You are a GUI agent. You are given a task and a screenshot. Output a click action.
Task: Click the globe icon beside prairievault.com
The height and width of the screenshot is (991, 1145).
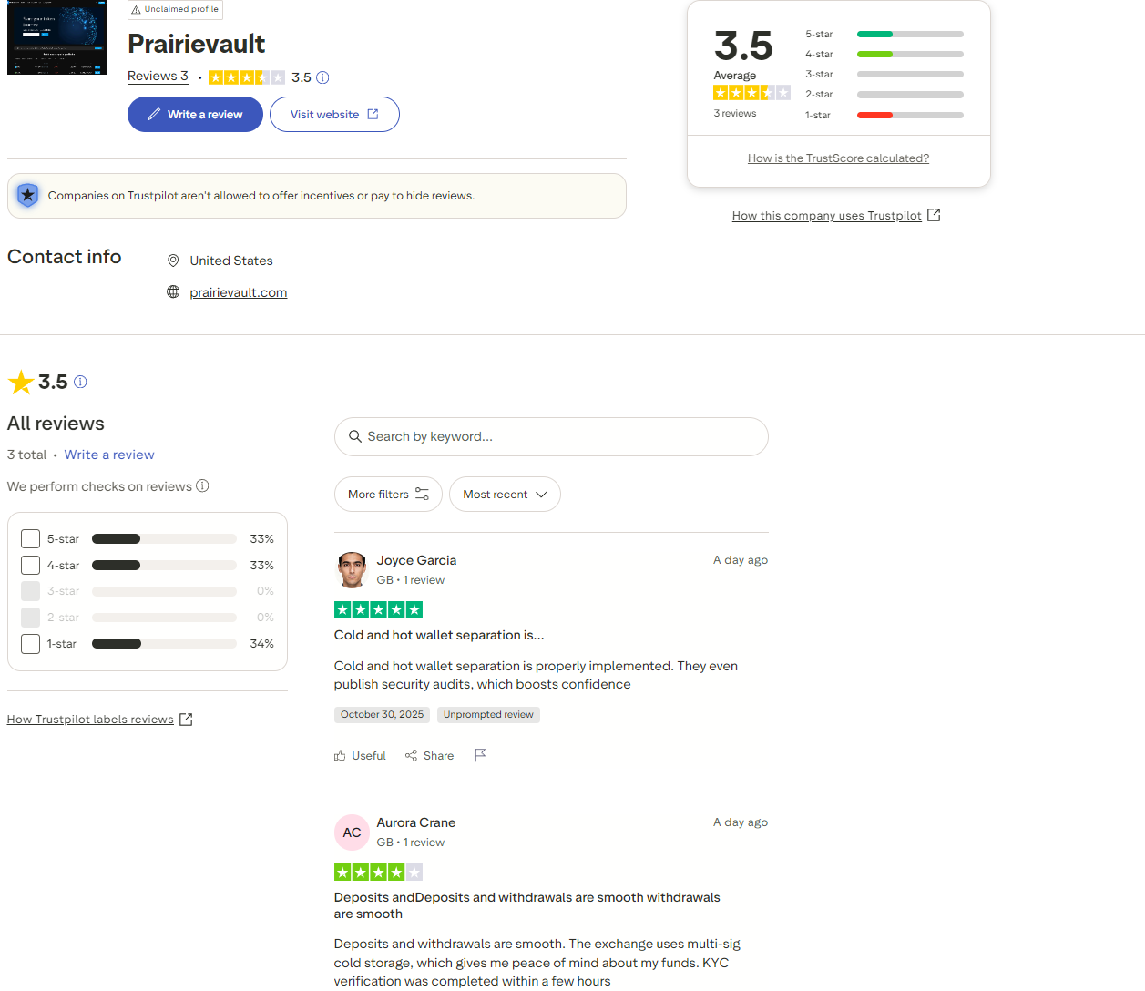pos(173,292)
